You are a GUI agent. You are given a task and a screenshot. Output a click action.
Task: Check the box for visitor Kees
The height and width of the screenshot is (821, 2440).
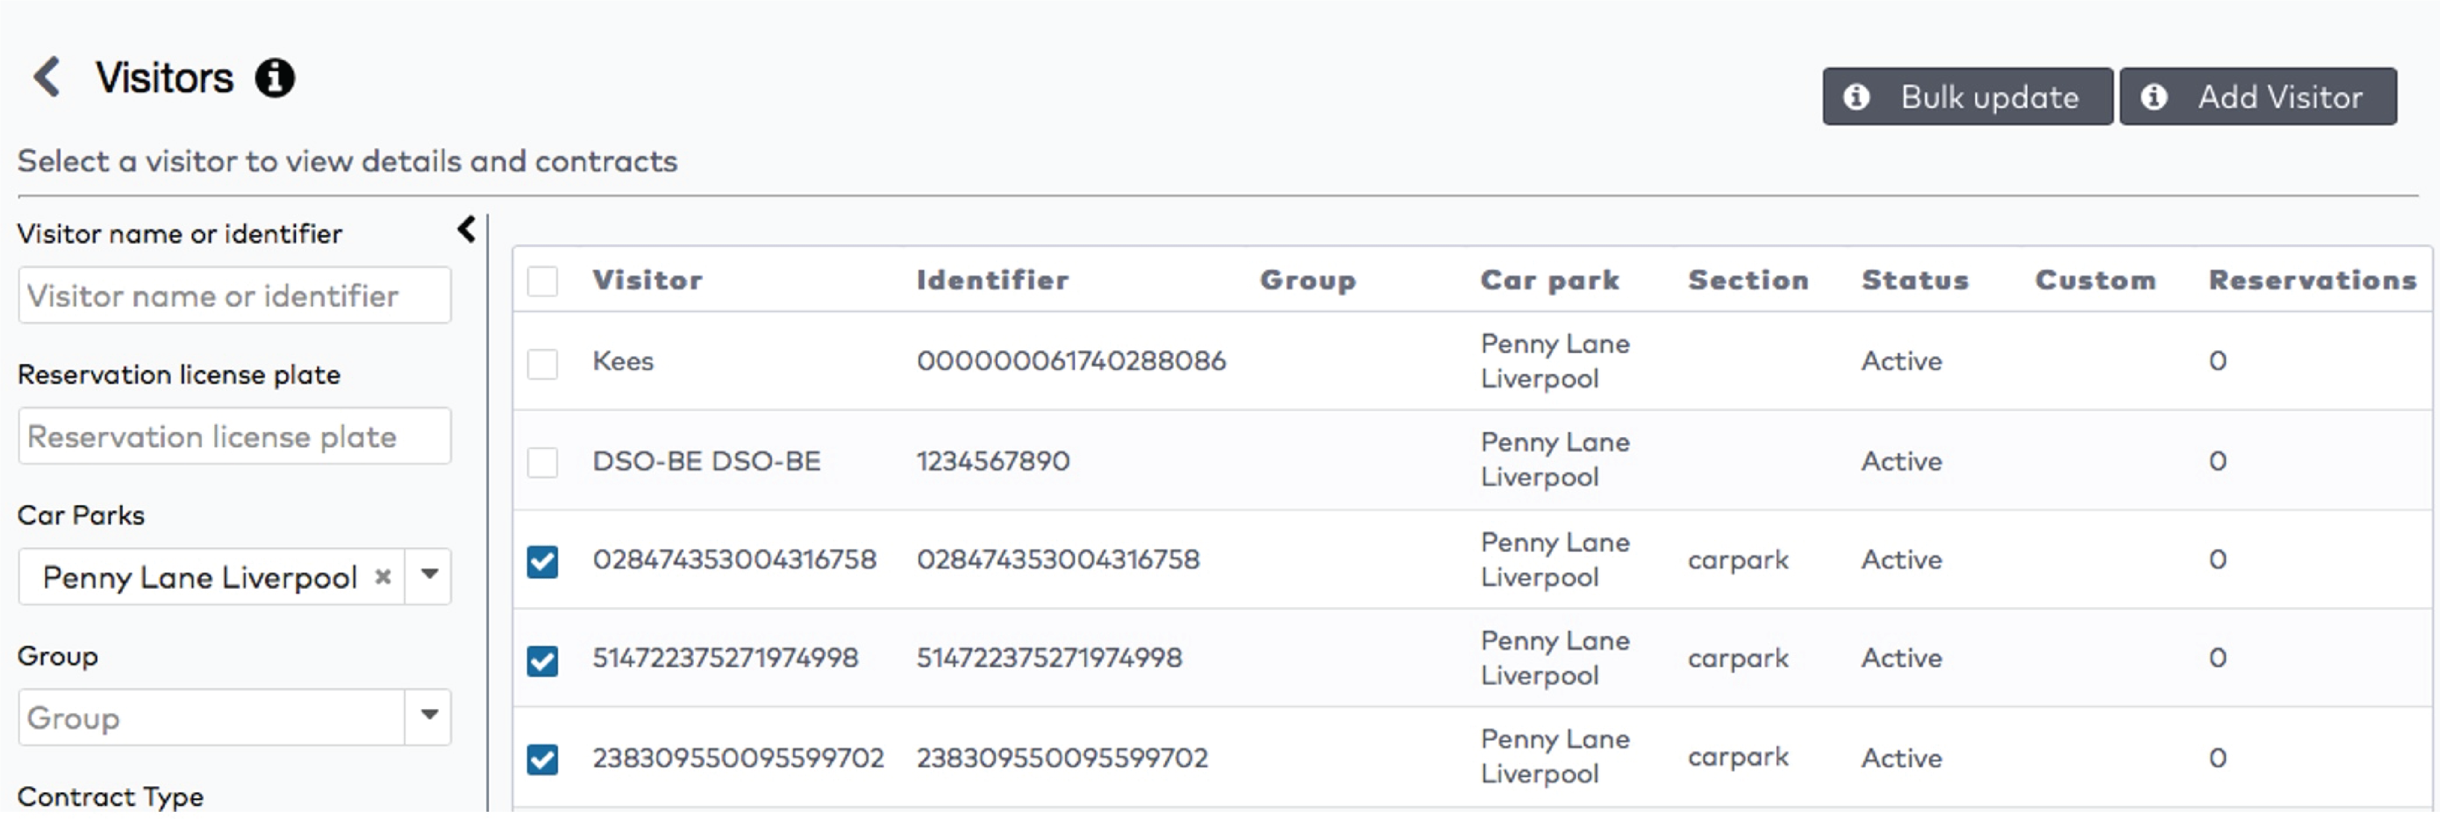pyautogui.click(x=542, y=364)
